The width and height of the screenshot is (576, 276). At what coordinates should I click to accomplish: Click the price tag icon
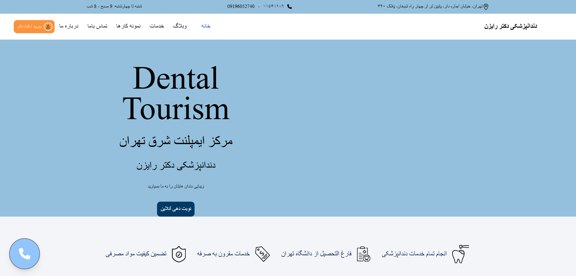pos(263,254)
